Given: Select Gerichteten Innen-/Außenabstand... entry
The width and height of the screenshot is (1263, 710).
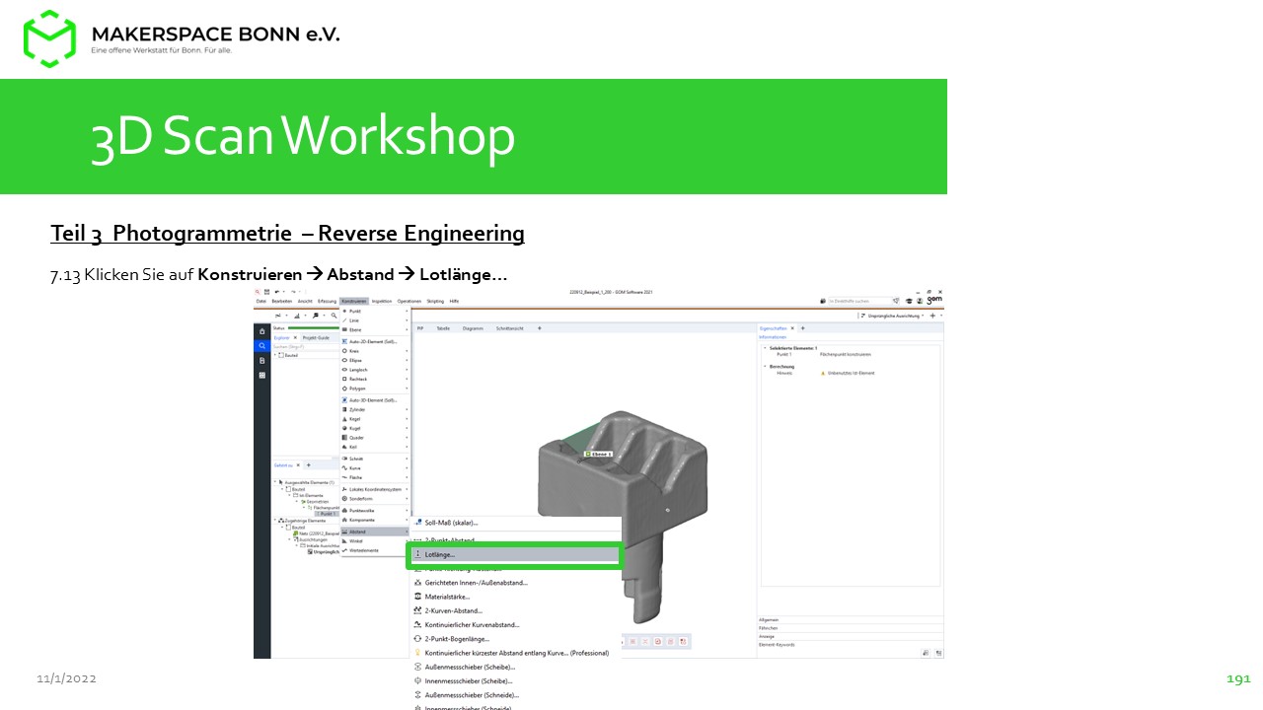Looking at the screenshot, I should 477,583.
